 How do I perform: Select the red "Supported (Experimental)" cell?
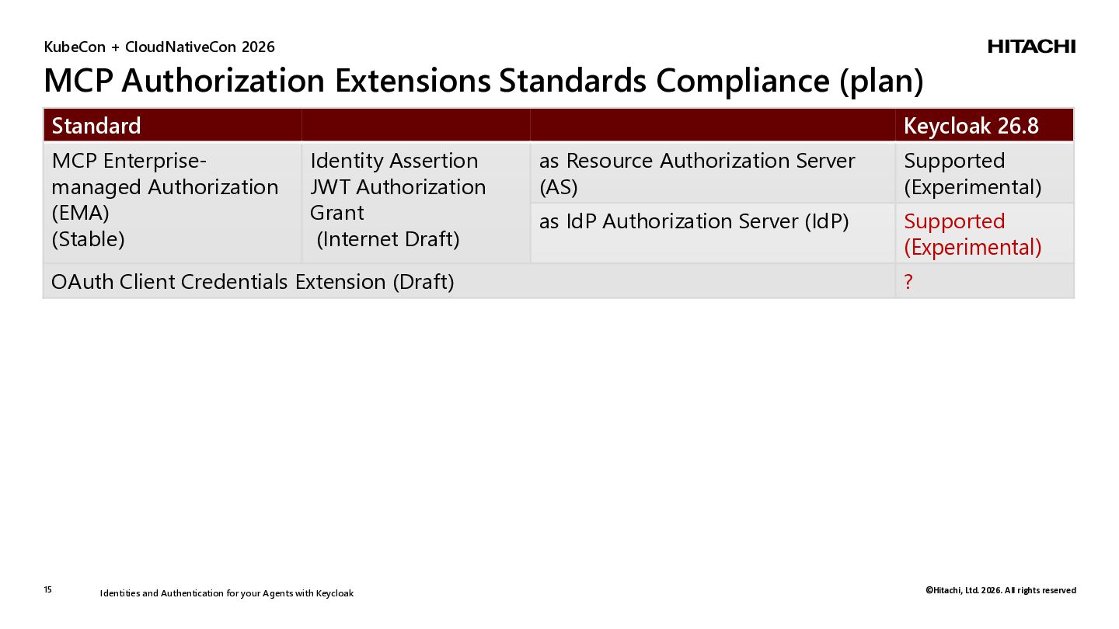(985, 234)
